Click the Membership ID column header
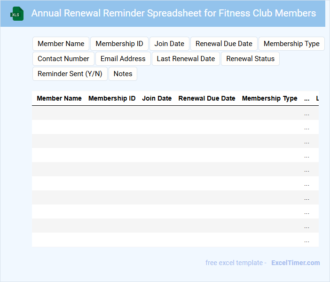The width and height of the screenshot is (330, 282). (112, 98)
